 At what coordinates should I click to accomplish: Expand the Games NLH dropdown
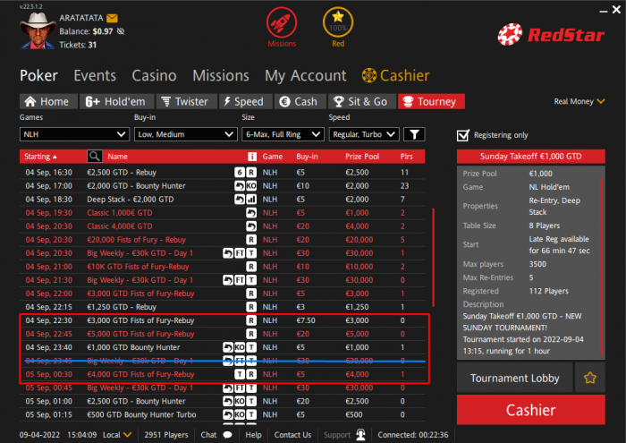(x=74, y=134)
